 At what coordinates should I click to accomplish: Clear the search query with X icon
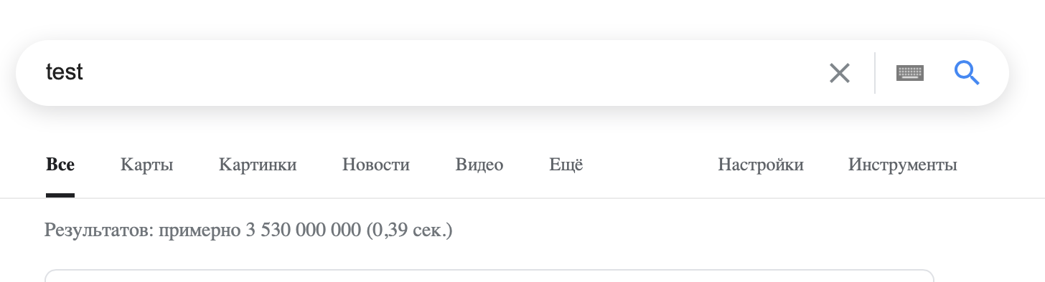tap(839, 73)
